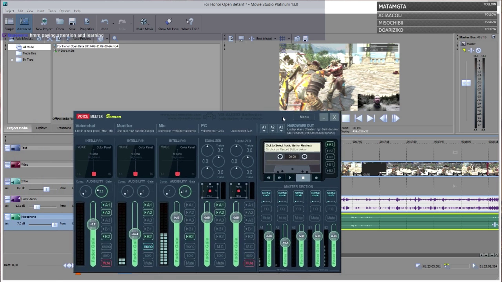Open preview overlays grid icon
Image resolution: width=502 pixels, height=282 pixels.
point(282,38)
